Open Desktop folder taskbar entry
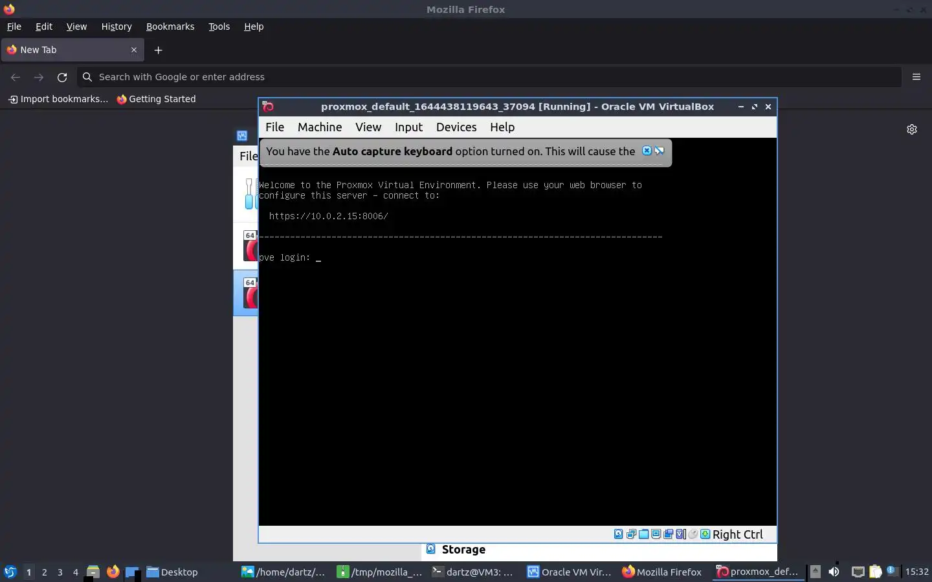 click(x=172, y=572)
